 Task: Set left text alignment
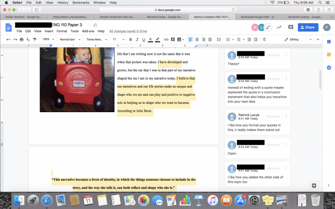190,40
